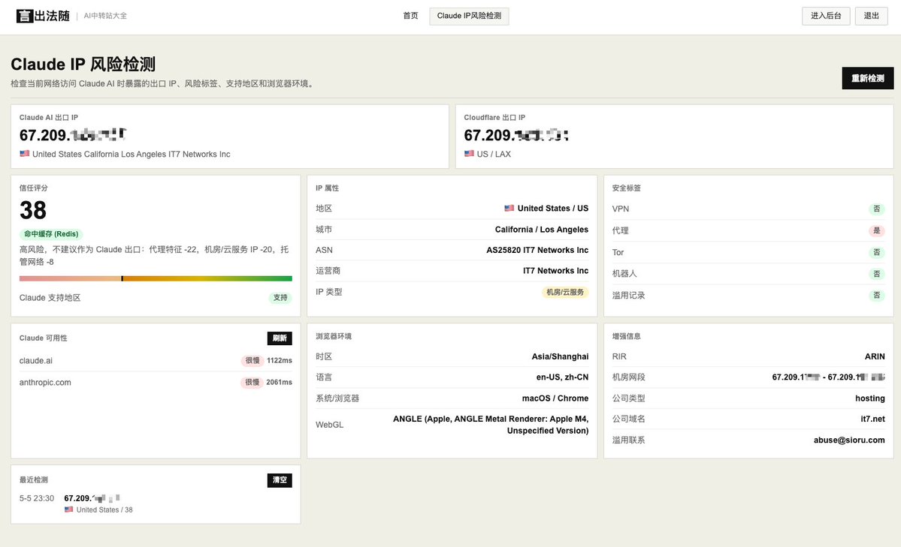The height and width of the screenshot is (547, 901).
Task: Click the 退出 button
Action: tap(871, 16)
